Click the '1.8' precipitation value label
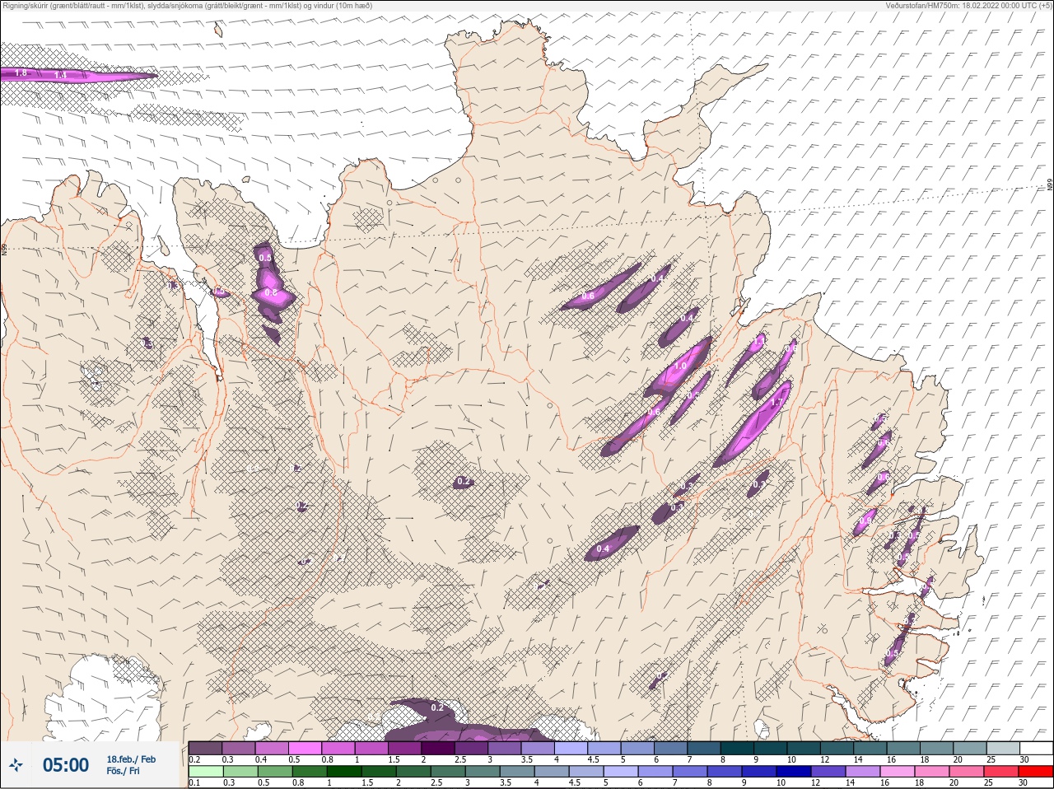Screen dimensions: 1054x789 (22, 73)
